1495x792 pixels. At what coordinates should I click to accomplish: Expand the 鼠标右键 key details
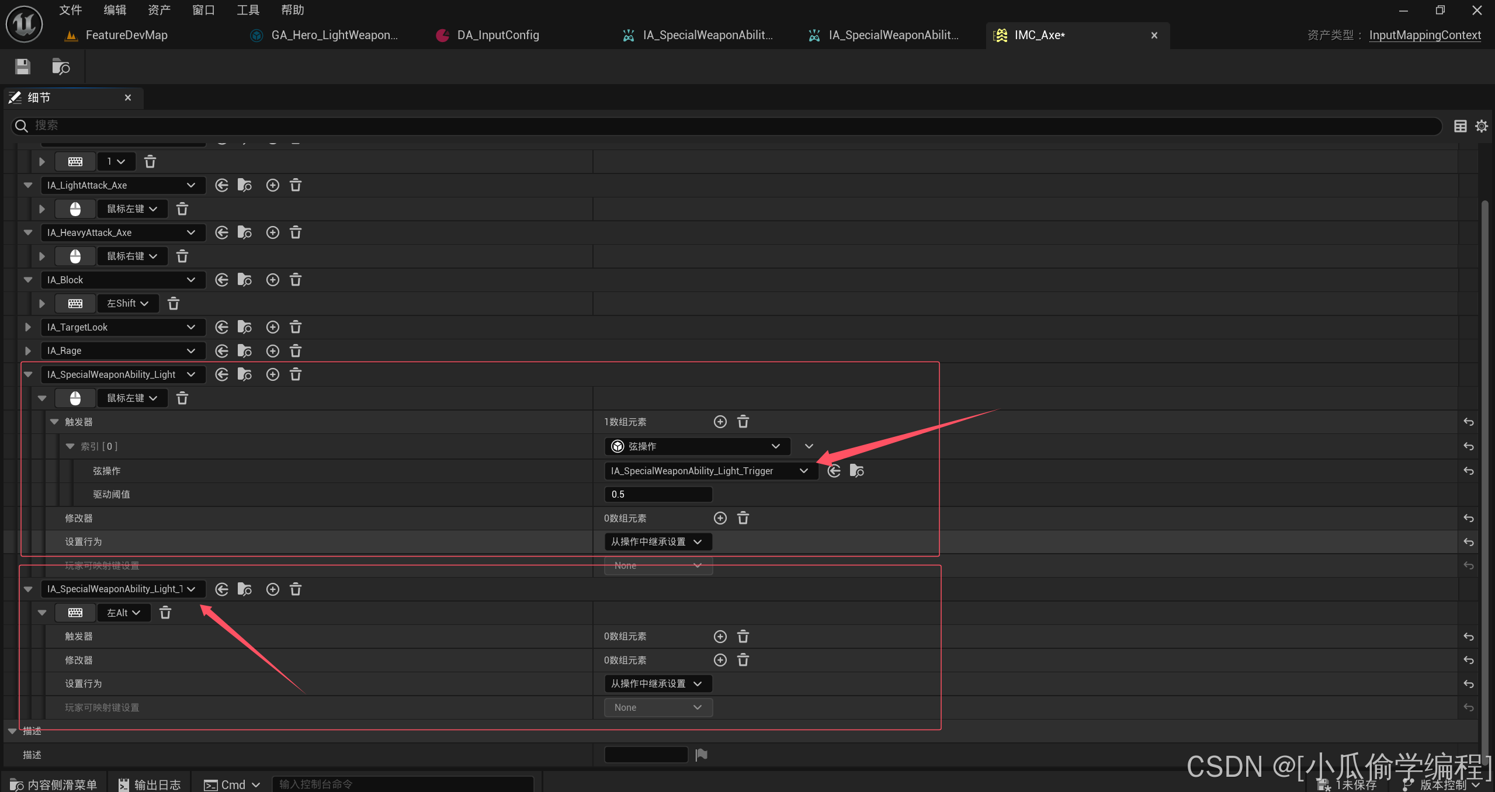(42, 256)
